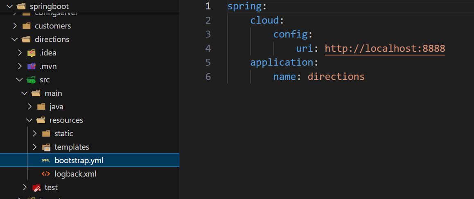Click the .mvn folder icon
The height and width of the screenshot is (199, 474).
[32, 66]
